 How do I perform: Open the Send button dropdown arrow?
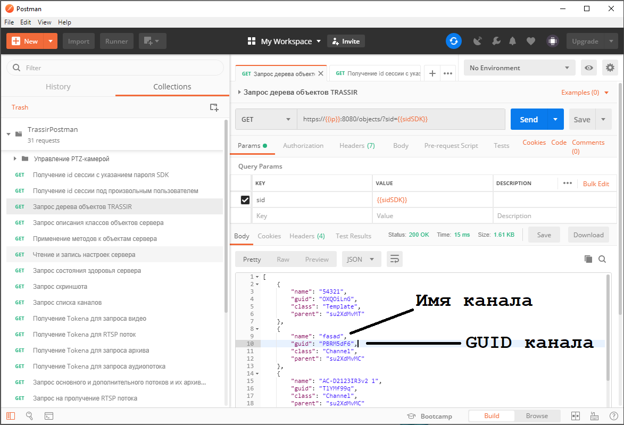(x=555, y=119)
